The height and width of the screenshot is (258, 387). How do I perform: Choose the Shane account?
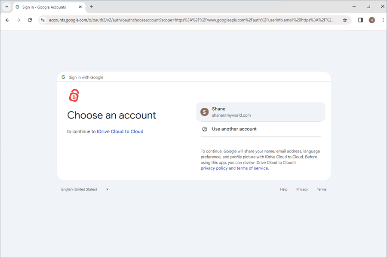(x=261, y=112)
